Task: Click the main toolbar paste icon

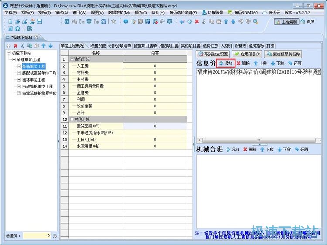Action: (218, 21)
